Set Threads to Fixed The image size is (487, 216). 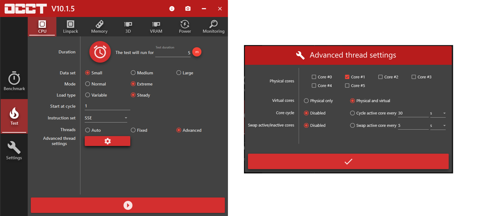point(139,130)
